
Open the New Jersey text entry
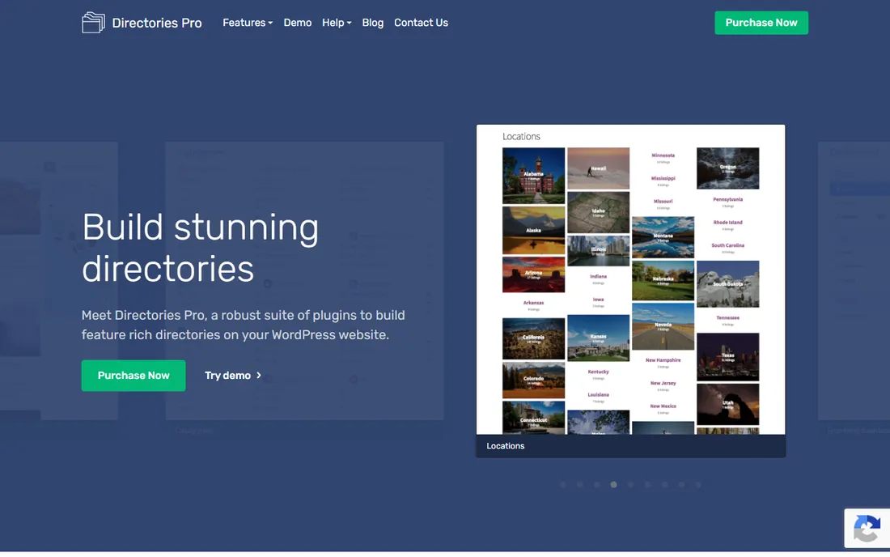point(663,383)
